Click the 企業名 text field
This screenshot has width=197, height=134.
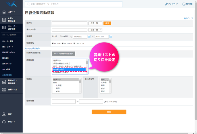click(70, 23)
